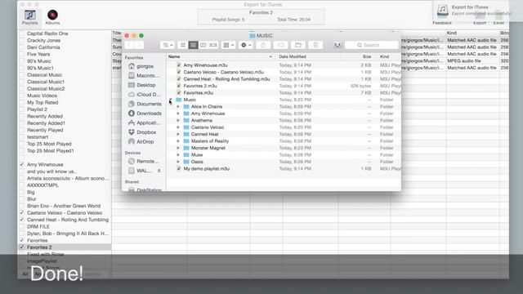The width and height of the screenshot is (523, 294).
Task: Switch Finder to column view
Action: [x=203, y=45]
